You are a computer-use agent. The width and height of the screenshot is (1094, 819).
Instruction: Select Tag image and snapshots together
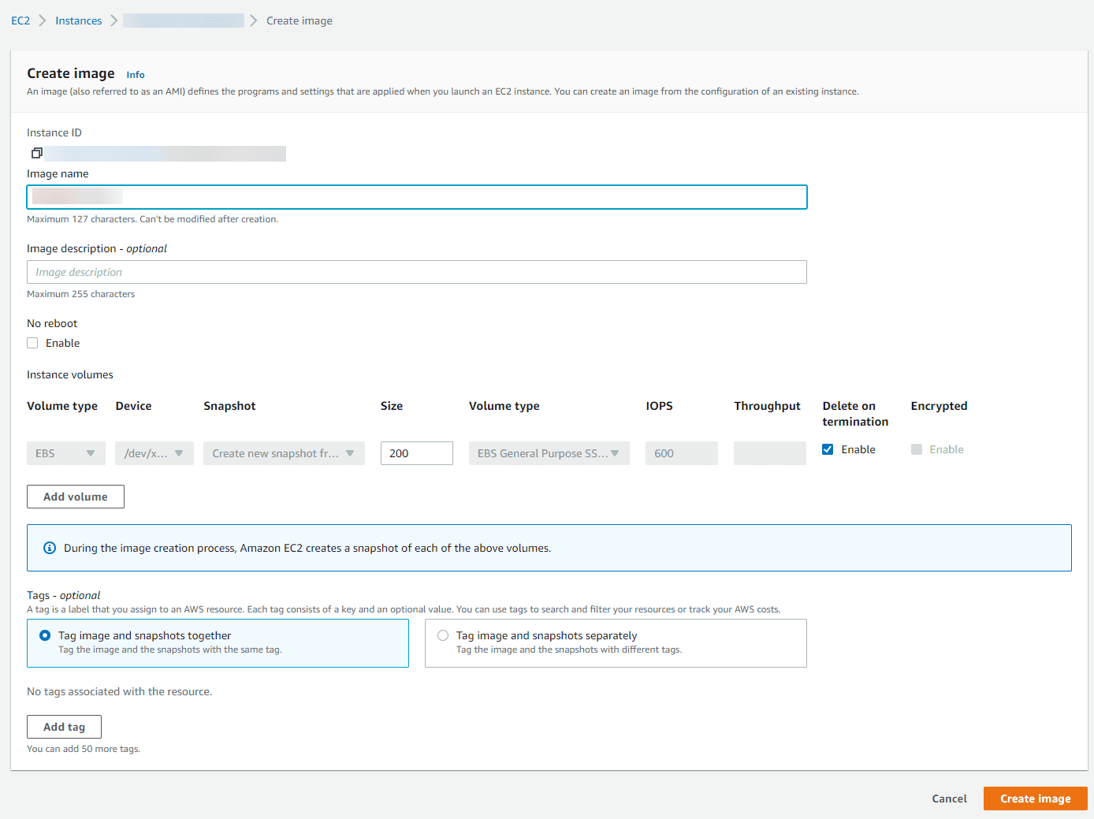click(45, 635)
